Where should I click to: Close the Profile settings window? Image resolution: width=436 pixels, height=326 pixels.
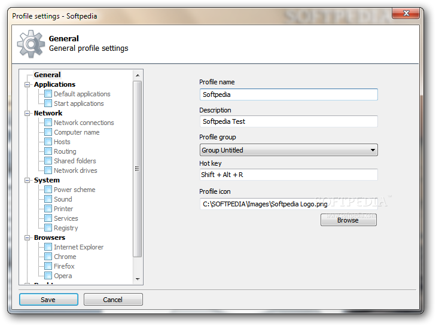tap(405, 13)
